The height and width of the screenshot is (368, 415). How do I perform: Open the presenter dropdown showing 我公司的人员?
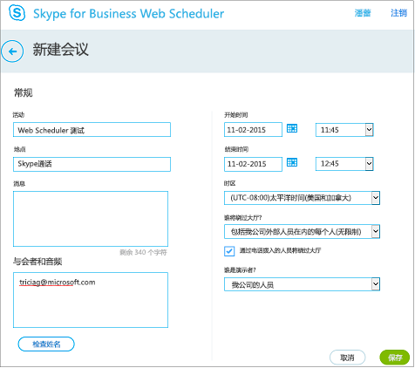click(x=302, y=284)
